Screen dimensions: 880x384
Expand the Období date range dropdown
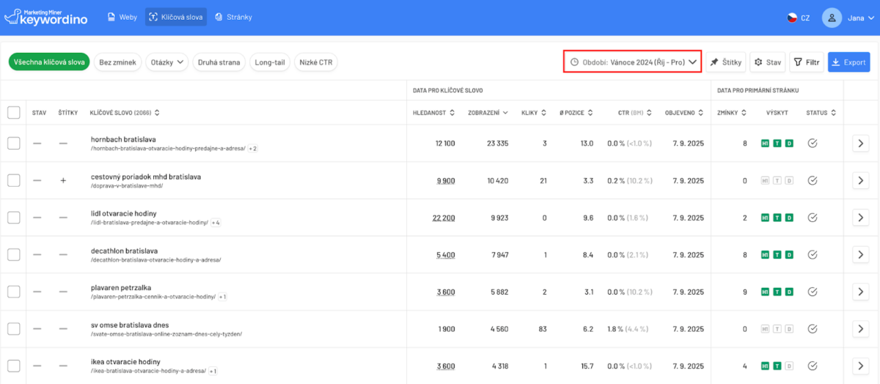[632, 62]
